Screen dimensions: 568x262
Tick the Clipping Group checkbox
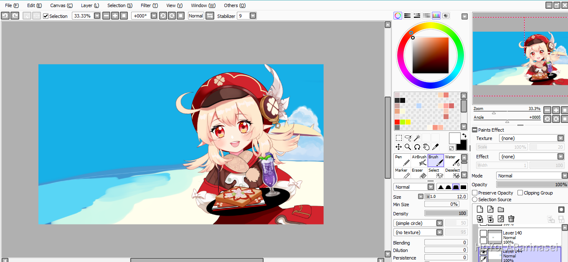point(520,193)
